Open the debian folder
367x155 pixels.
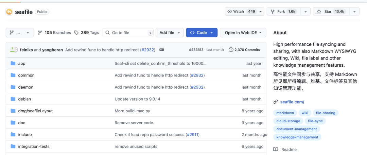click(24, 99)
